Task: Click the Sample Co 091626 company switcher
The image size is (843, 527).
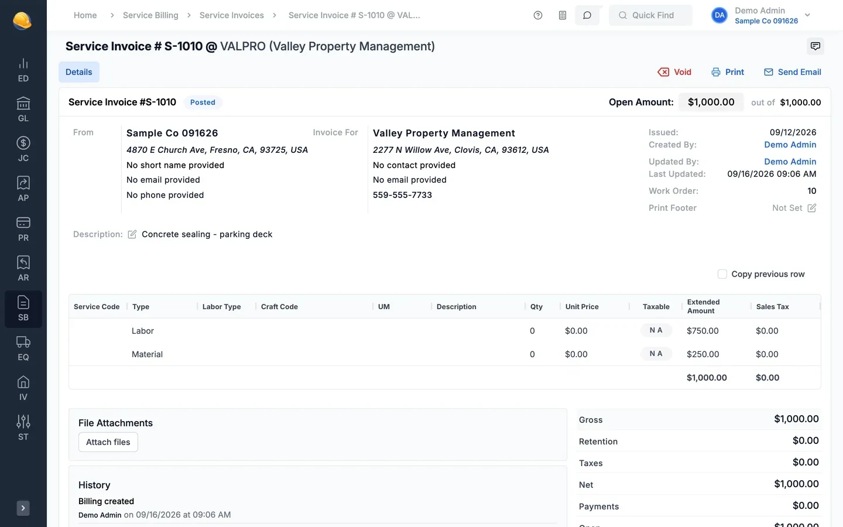Action: [766, 21]
